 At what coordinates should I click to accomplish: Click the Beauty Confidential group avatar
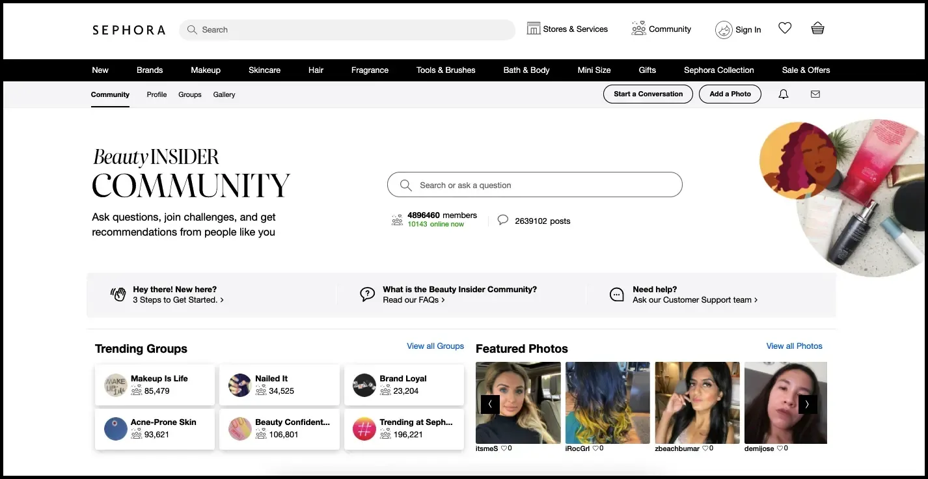coord(240,429)
